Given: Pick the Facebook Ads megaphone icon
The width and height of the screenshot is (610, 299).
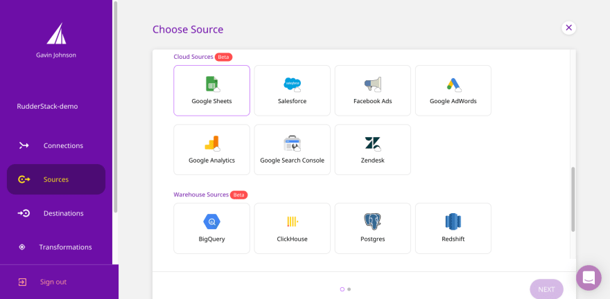Looking at the screenshot, I should click(373, 84).
